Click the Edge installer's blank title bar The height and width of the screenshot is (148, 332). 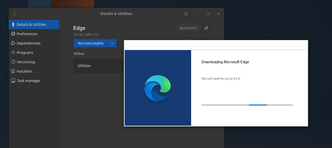point(216,45)
